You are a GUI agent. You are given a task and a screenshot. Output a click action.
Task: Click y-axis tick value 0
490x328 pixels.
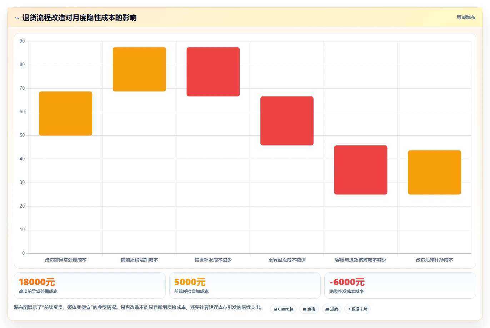pyautogui.click(x=24, y=253)
